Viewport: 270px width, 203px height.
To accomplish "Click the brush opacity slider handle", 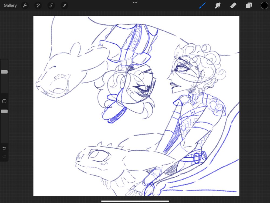I will pos(4,111).
